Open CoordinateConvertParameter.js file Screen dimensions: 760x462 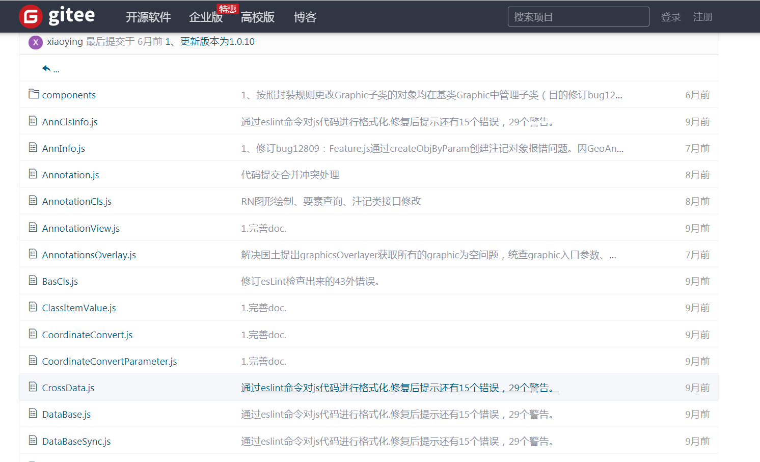click(110, 362)
